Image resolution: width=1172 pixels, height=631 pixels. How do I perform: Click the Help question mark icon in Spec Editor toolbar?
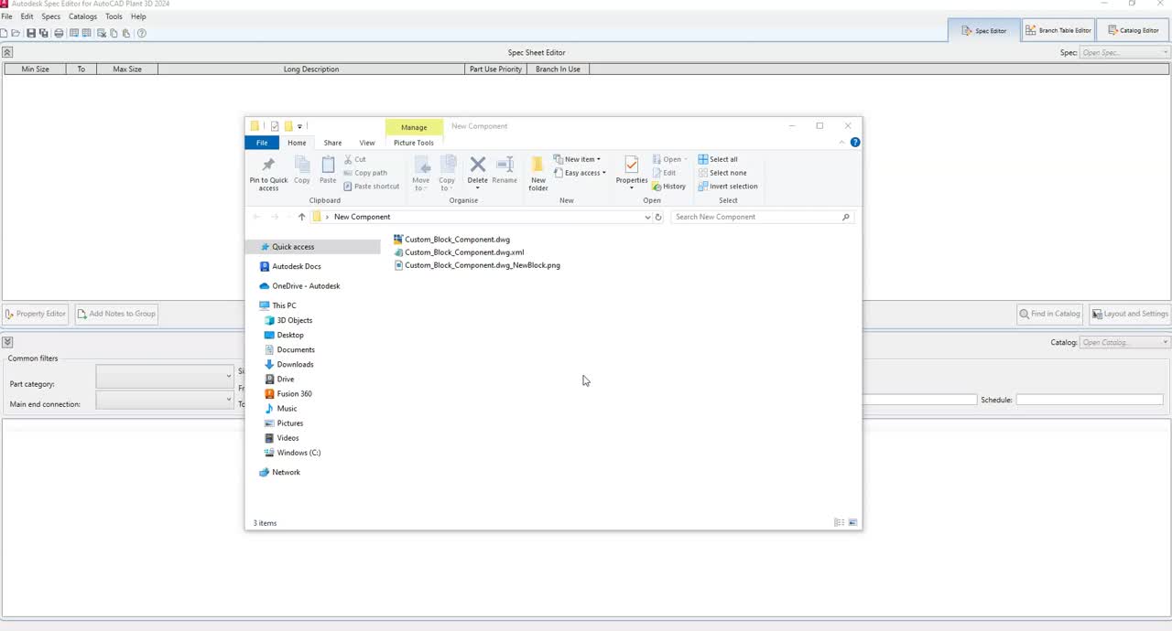click(x=142, y=33)
